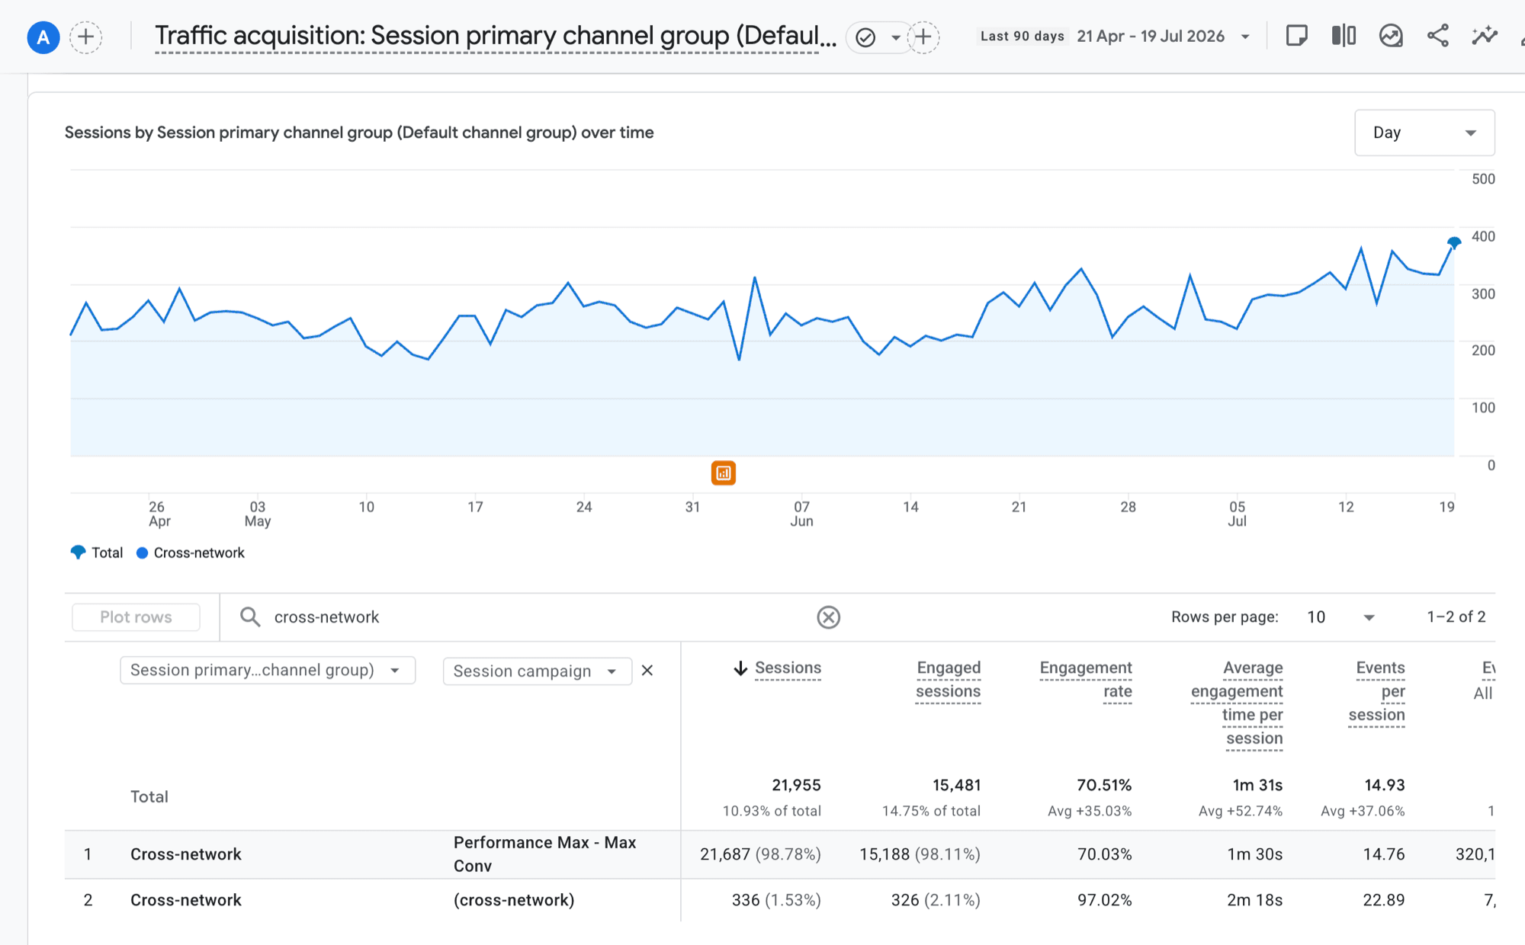Click the '07 Jun' x-axis label
Image resolution: width=1525 pixels, height=945 pixels.
[x=801, y=514]
